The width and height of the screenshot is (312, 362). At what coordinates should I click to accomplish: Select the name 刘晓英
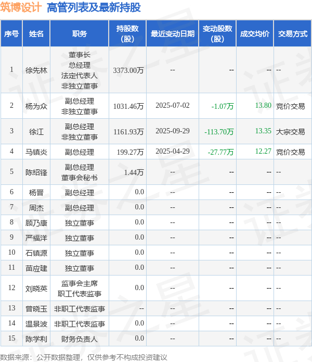36,289
